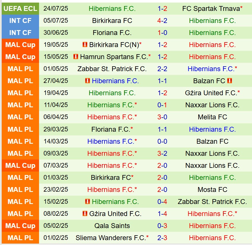Screen dimensions: 252x245
Task: Click red card icon left of Hibernians on 27/04/25
Action: tap(88, 81)
